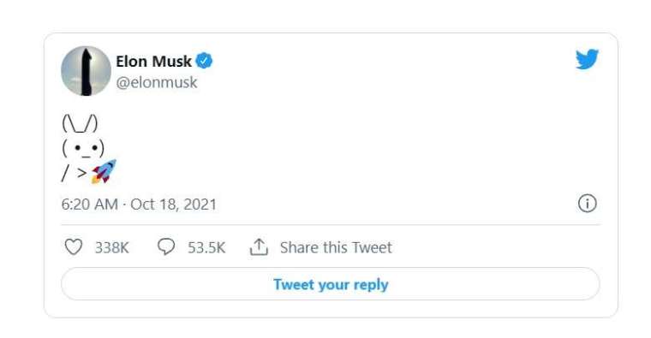Click the bunny ears text line
Image resolution: width=651 pixels, height=338 pixels.
click(x=80, y=123)
